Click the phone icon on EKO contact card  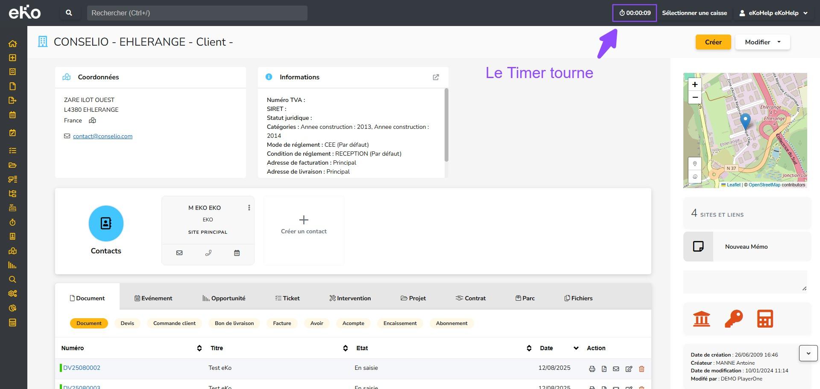pyautogui.click(x=208, y=253)
